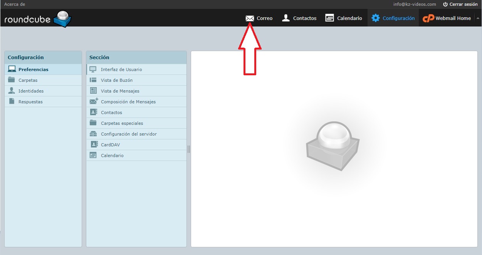Click the Roundcube logo

38,19
